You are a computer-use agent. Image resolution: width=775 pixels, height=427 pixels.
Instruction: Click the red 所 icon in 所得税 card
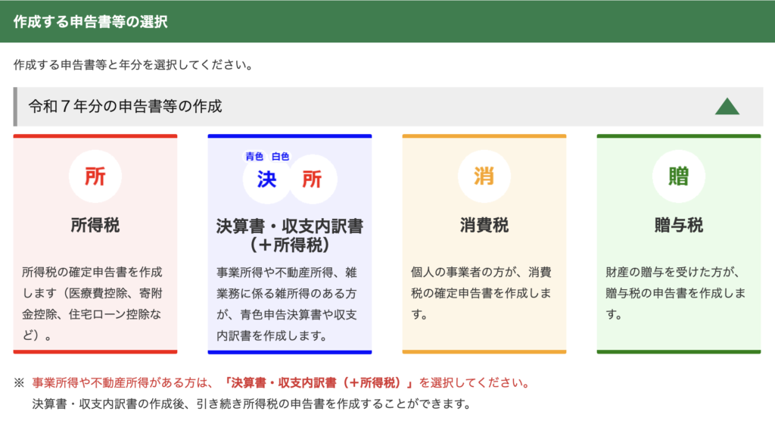pos(95,177)
